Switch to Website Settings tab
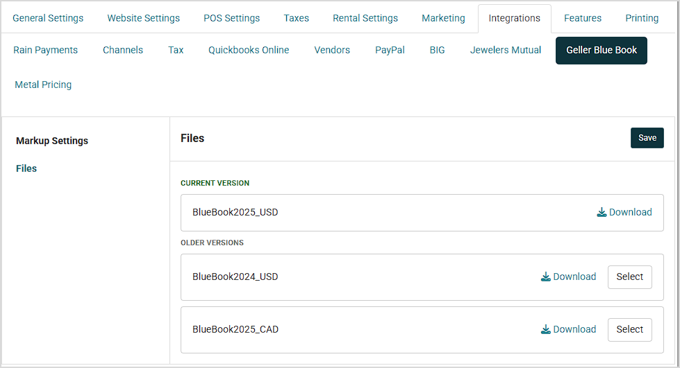Screen dimensions: 680x368 [x=144, y=18]
